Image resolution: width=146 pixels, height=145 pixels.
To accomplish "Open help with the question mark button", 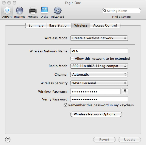I will (x=8, y=140).
